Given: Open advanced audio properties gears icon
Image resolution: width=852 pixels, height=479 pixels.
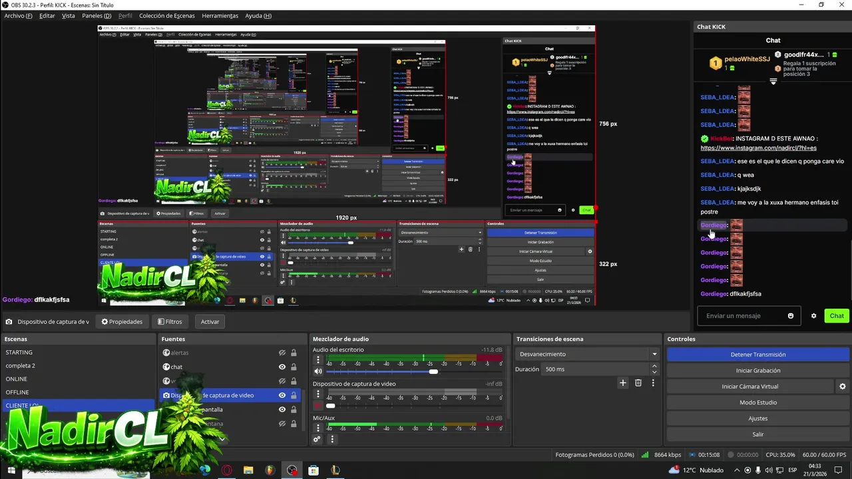Looking at the screenshot, I should (x=317, y=439).
